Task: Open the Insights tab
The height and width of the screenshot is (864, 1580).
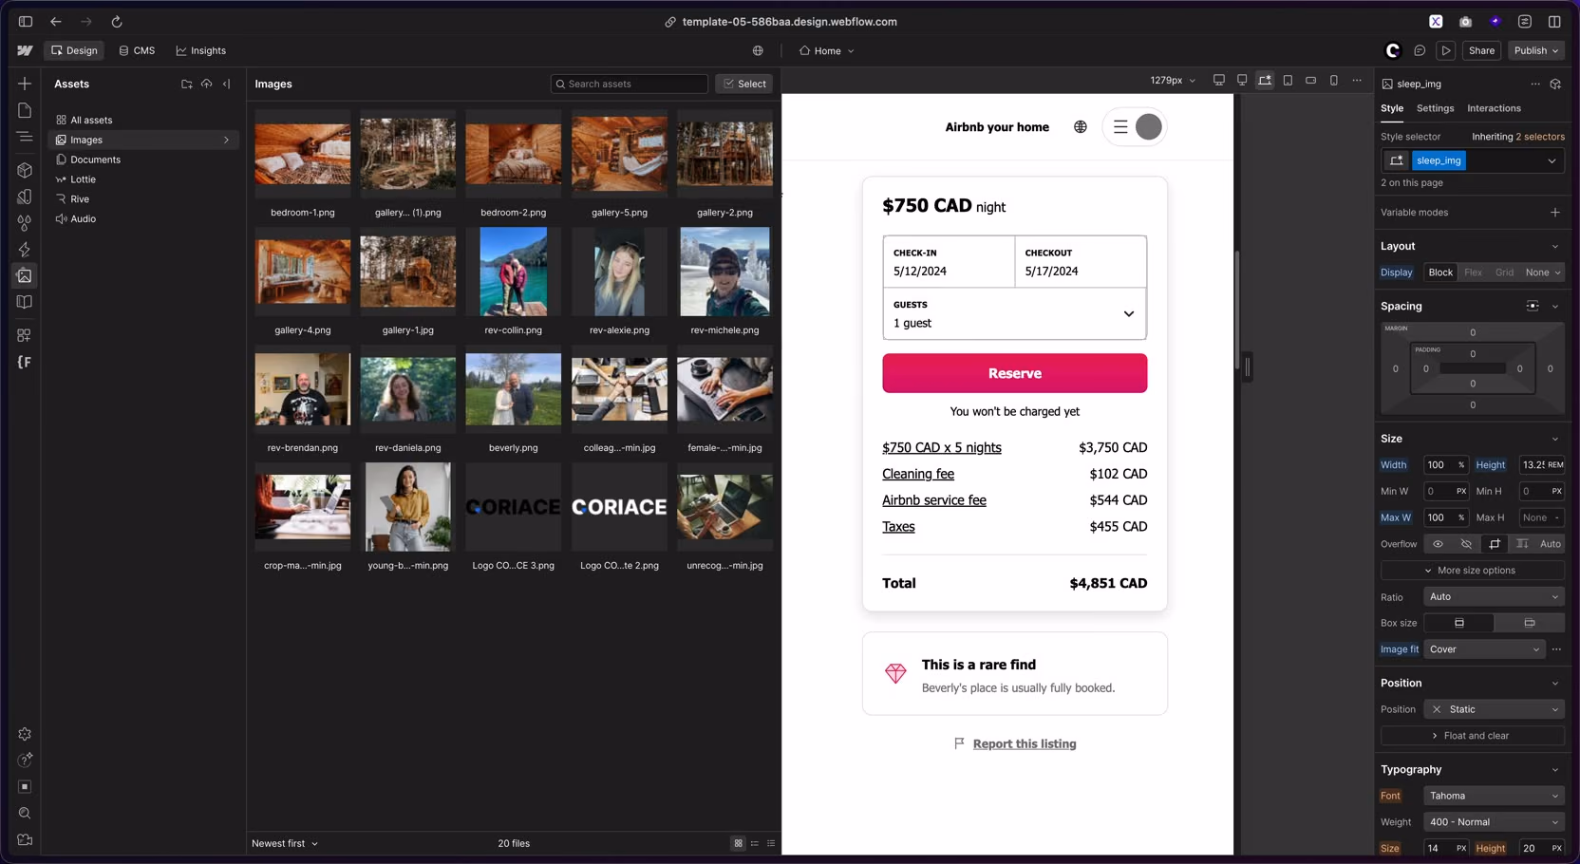Action: 201,50
